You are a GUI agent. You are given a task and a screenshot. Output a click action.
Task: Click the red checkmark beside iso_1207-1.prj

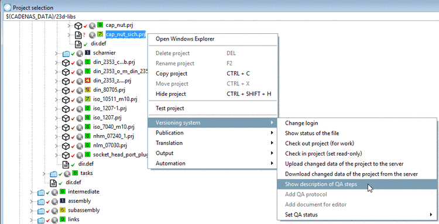(x=73, y=109)
